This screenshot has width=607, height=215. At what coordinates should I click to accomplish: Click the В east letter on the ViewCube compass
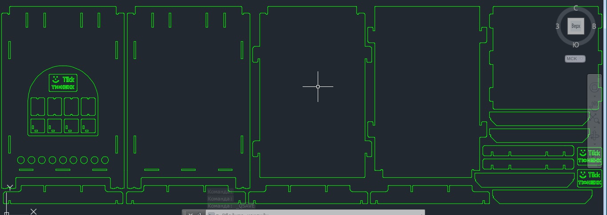click(594, 26)
